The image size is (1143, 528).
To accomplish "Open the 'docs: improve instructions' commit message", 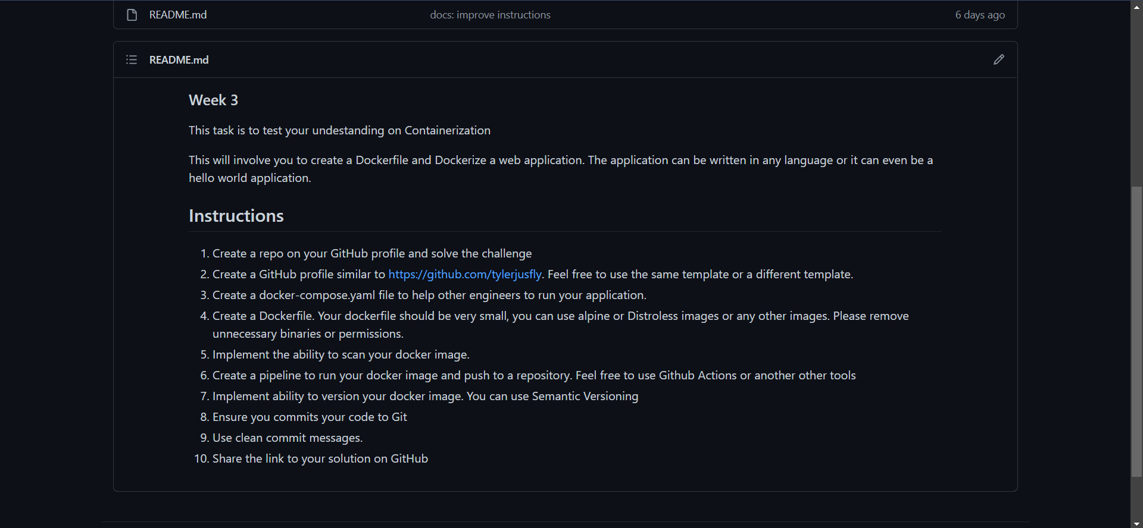I will pyautogui.click(x=490, y=15).
